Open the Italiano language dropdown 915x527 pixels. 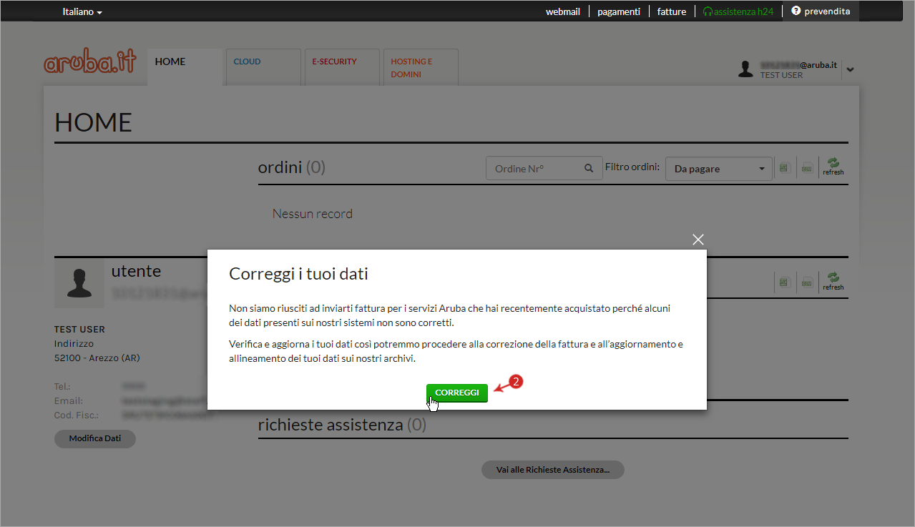(82, 12)
